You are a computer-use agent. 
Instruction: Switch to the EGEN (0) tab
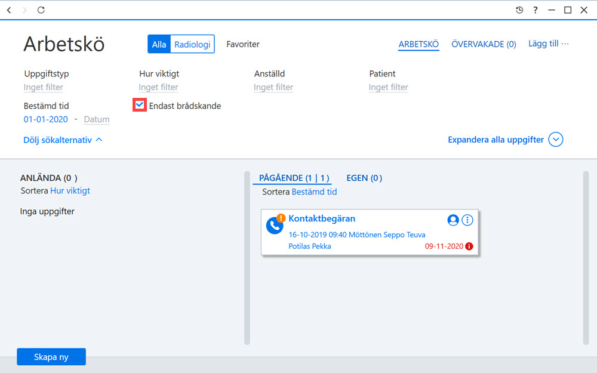pyautogui.click(x=364, y=178)
